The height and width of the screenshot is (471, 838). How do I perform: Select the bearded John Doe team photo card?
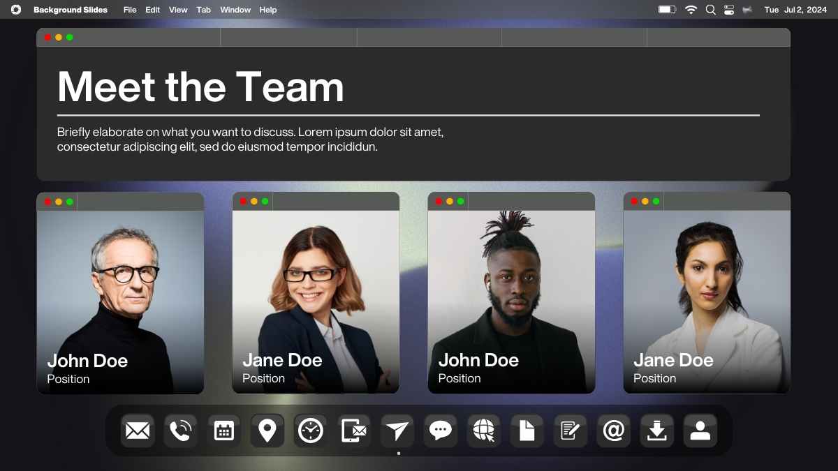click(x=511, y=293)
